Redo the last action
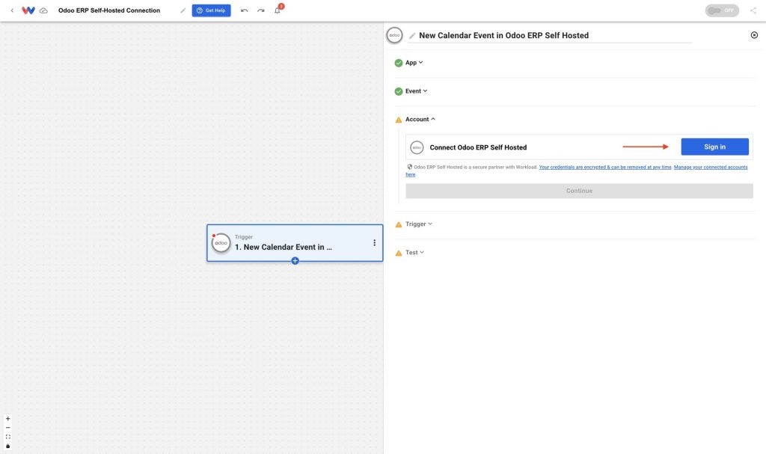The width and height of the screenshot is (766, 454). coord(261,10)
